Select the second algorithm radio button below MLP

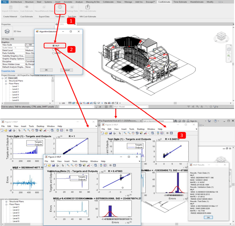click(x=54, y=49)
